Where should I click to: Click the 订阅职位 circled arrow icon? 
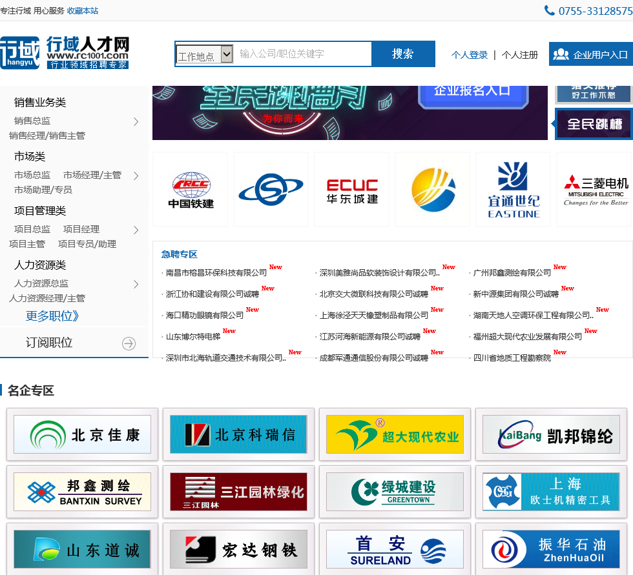(x=129, y=343)
